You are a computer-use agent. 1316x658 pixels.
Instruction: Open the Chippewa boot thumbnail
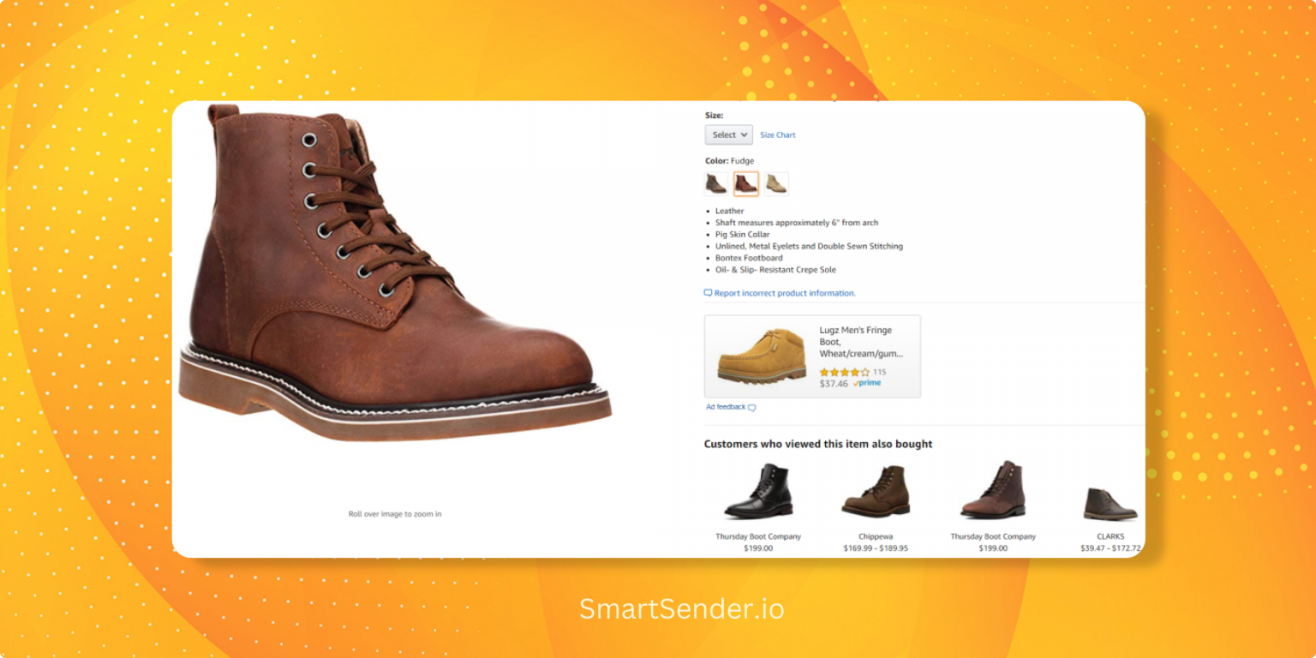tap(875, 491)
